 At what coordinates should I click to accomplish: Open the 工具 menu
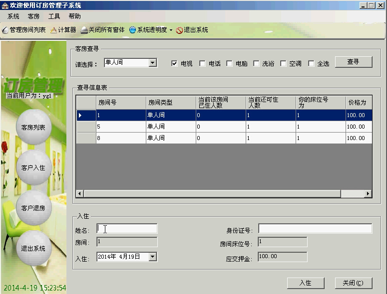tap(54, 16)
